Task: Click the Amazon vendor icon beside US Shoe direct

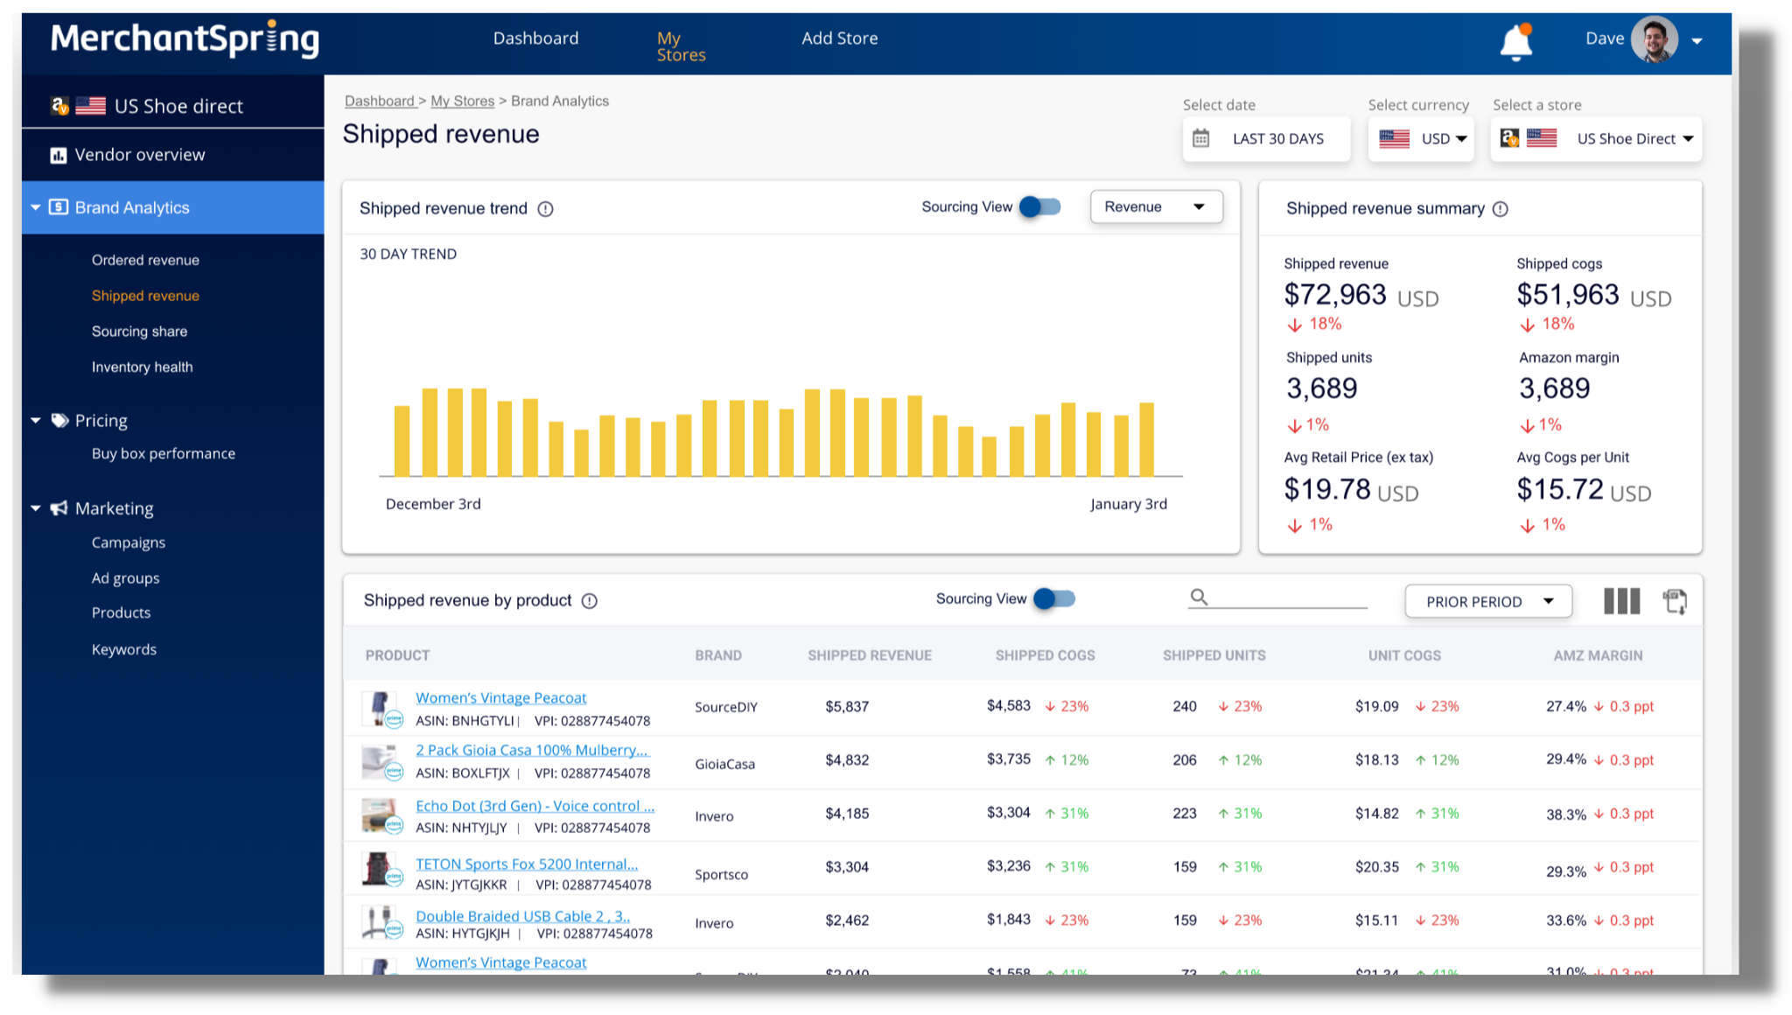Action: click(59, 106)
